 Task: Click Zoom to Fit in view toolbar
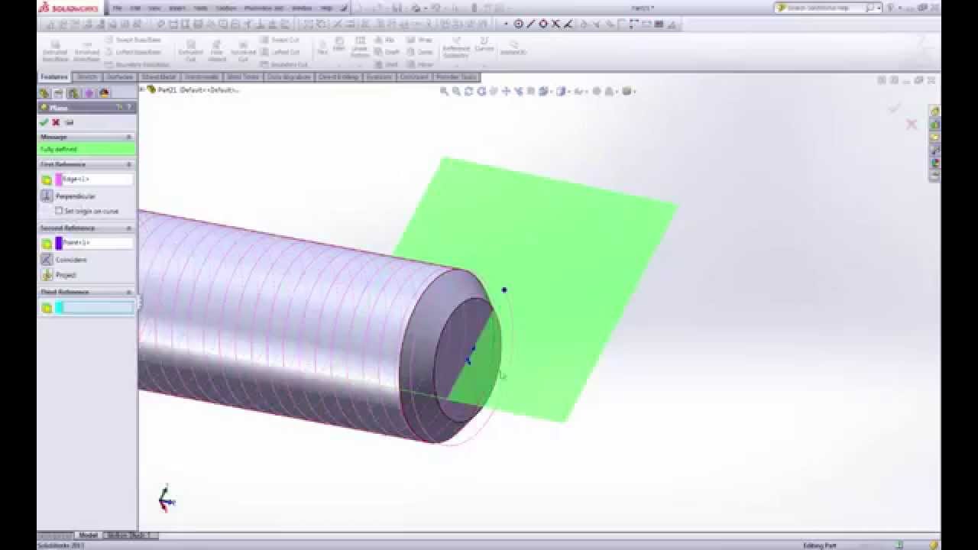click(x=444, y=92)
